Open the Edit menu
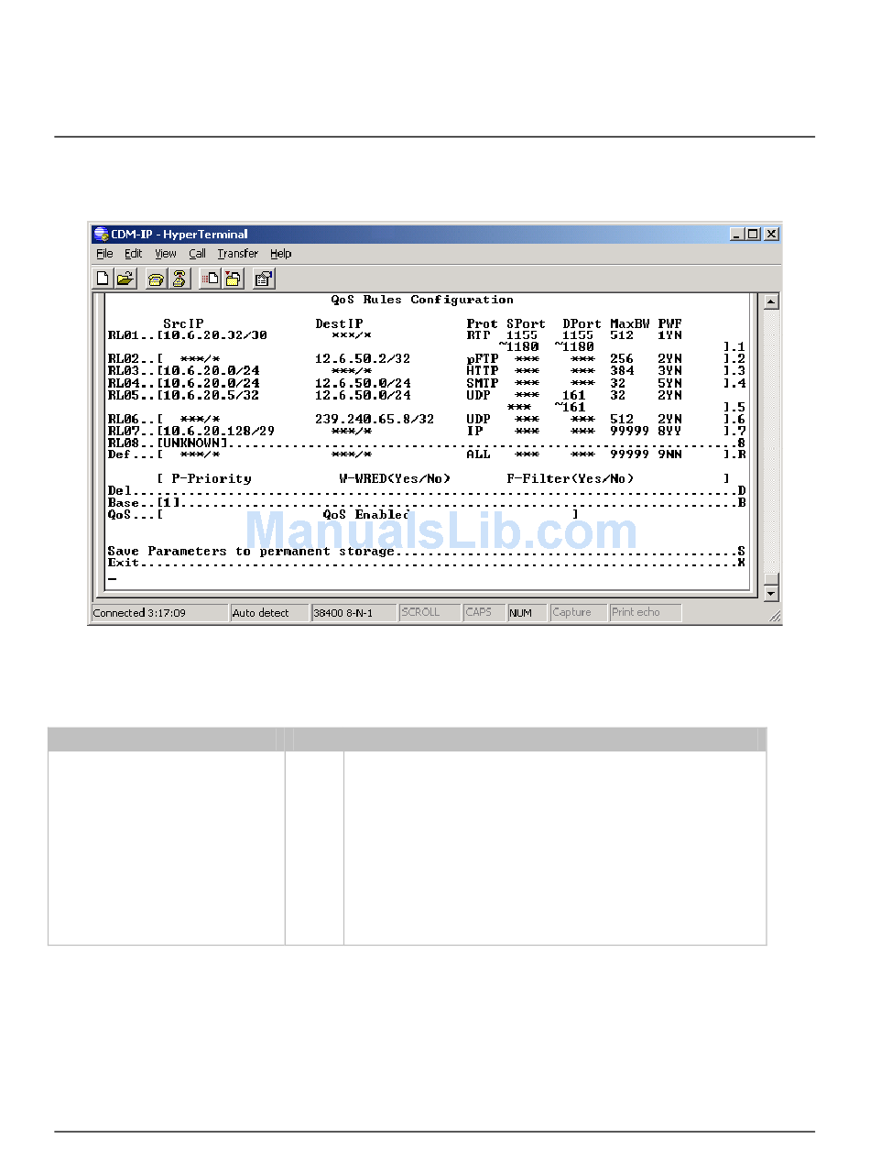The width and height of the screenshot is (870, 1161). [134, 254]
